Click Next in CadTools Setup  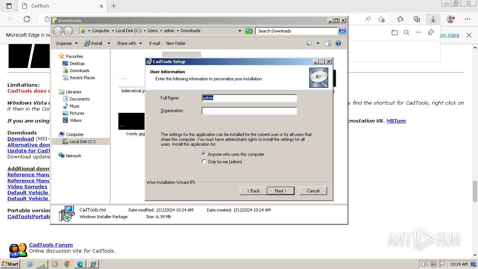(x=280, y=191)
